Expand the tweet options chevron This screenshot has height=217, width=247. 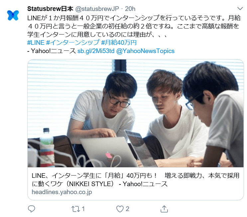coord(240,9)
